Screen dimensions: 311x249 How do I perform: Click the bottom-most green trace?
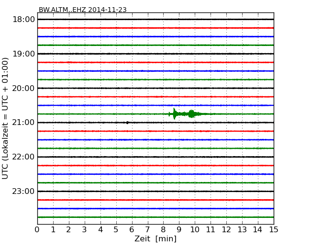click(155, 217)
